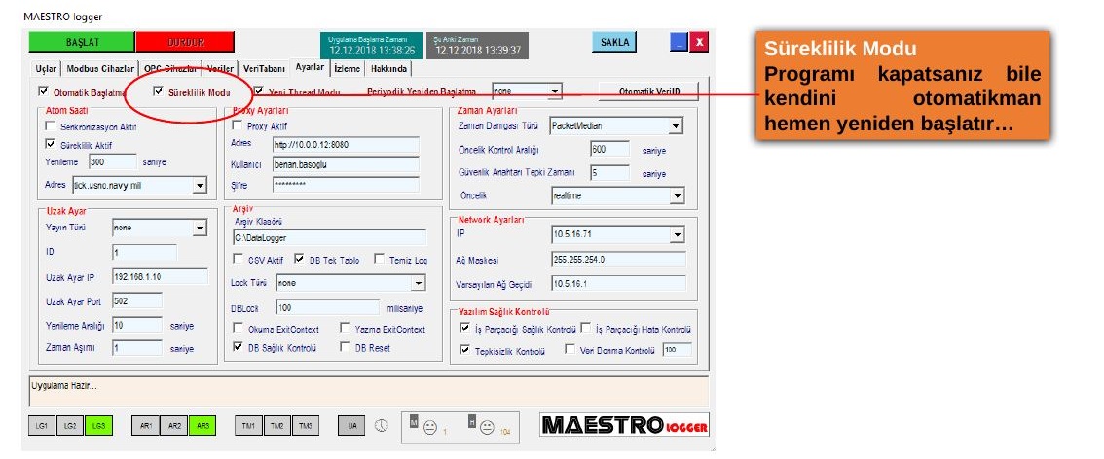Viewport: 1104px width, 459px height.
Task: Click the AR1 status indicator
Action: (146, 426)
